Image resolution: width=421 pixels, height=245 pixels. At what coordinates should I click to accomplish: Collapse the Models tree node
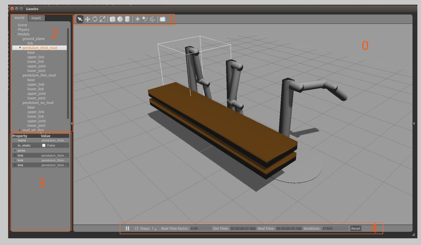click(15, 34)
